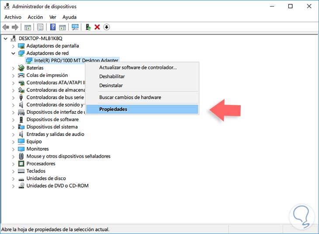
Task: Open the Ver menu
Action: [53, 17]
